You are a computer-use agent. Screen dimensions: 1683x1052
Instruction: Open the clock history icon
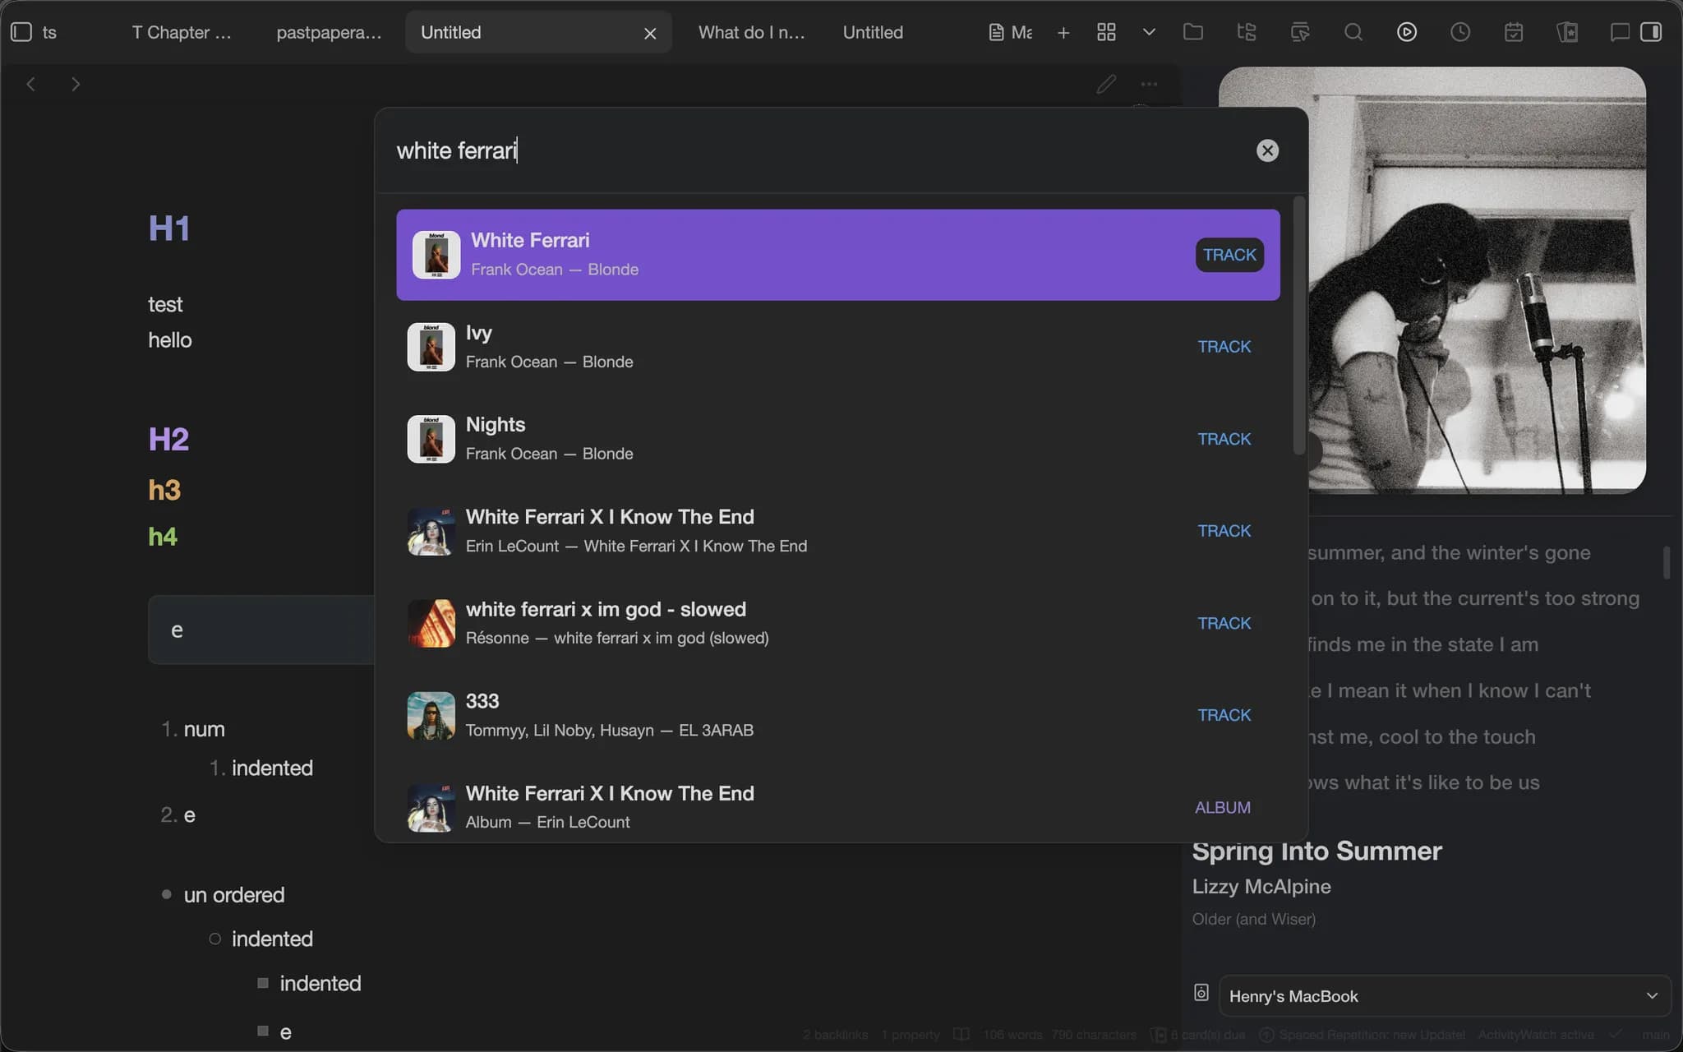coord(1460,32)
